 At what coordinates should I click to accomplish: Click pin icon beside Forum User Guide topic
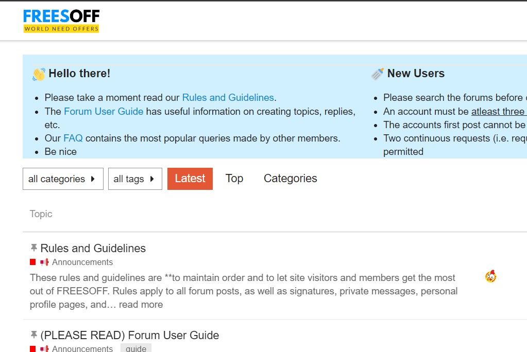coord(34,335)
